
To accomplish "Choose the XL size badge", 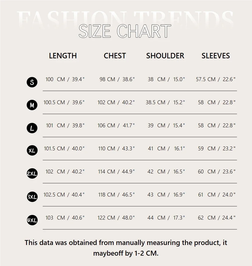I will tap(32, 150).
